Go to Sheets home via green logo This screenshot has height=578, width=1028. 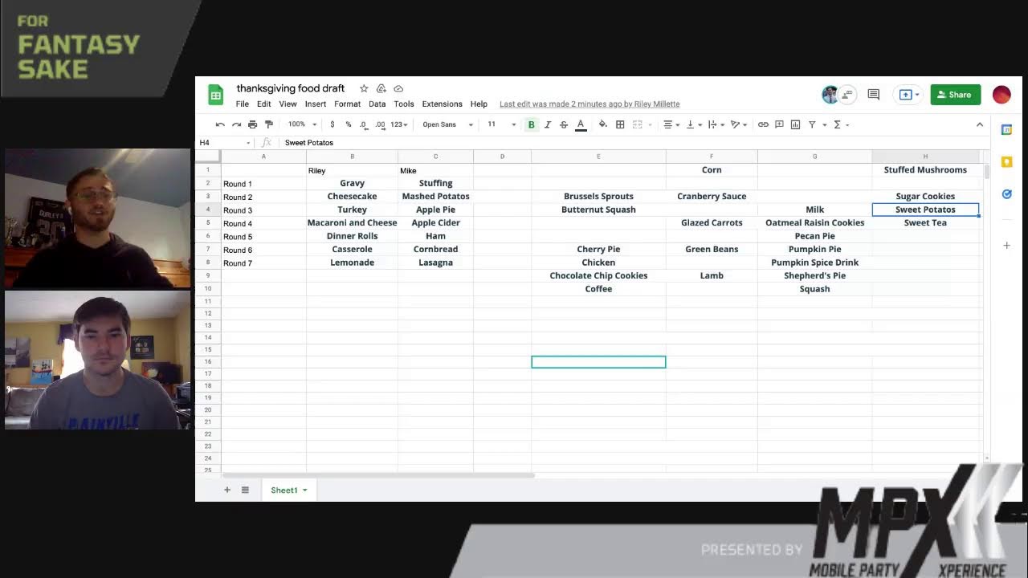[x=216, y=95]
